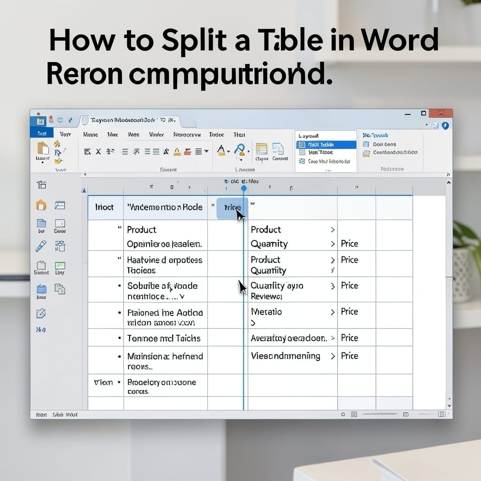The width and height of the screenshot is (481, 481).
Task: Click the green icon labeled Lèry
Action: point(60,265)
